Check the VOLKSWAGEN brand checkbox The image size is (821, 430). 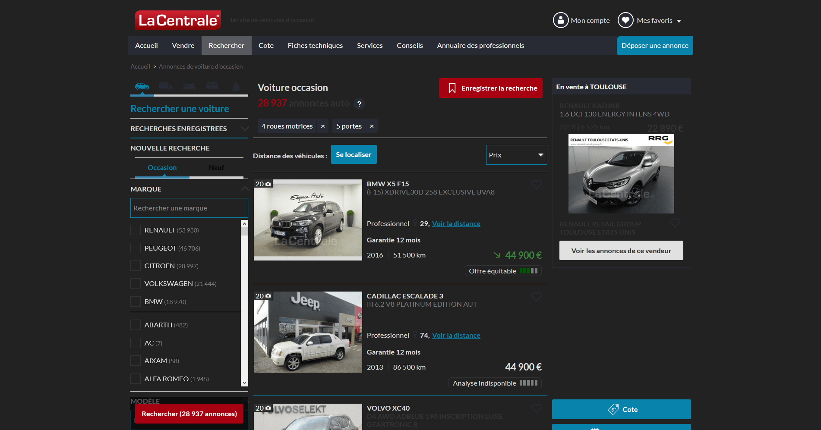136,283
